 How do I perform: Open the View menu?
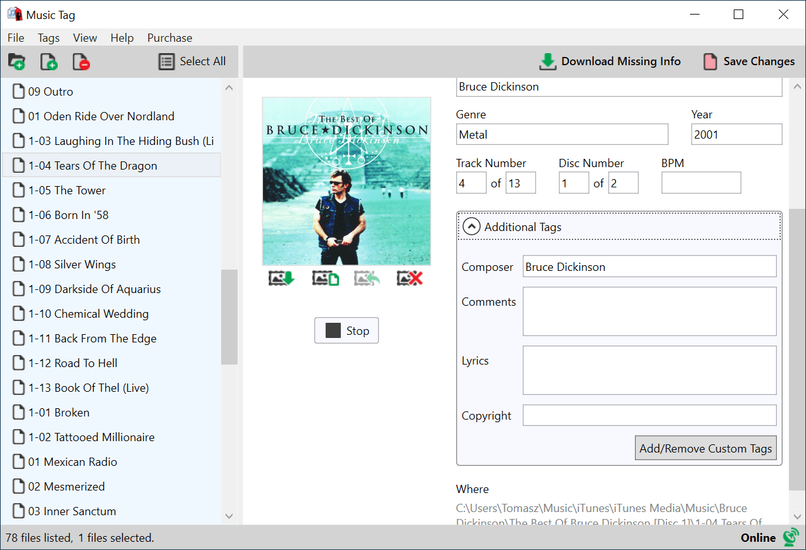click(85, 38)
